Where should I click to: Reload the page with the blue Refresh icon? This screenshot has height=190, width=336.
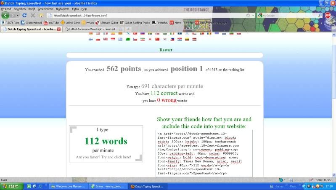[x=24, y=16]
